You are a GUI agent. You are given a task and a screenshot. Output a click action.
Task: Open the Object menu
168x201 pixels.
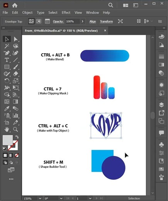pos(27,12)
